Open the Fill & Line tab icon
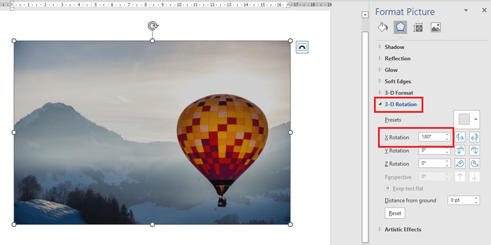The width and height of the screenshot is (491, 245). point(383,27)
